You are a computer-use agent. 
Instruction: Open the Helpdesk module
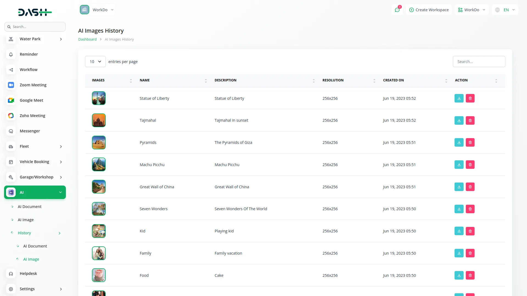click(28, 274)
